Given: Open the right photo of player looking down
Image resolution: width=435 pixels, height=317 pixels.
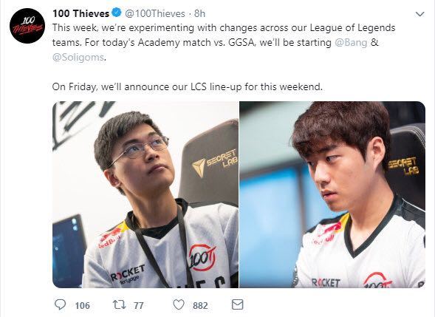Looking at the screenshot, I should 332,194.
